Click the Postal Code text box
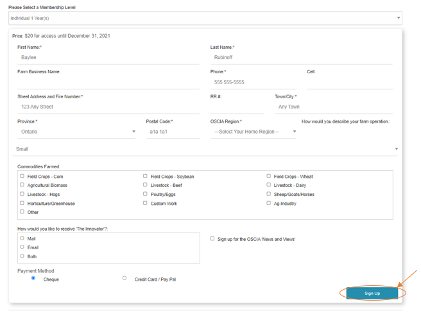This screenshot has height=318, width=421. (172, 132)
